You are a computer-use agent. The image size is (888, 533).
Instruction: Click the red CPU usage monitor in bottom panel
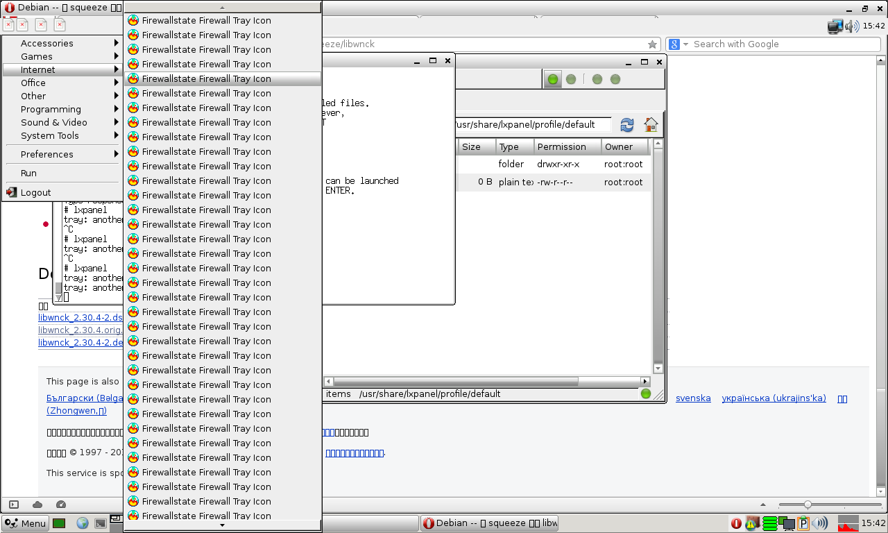(x=848, y=523)
